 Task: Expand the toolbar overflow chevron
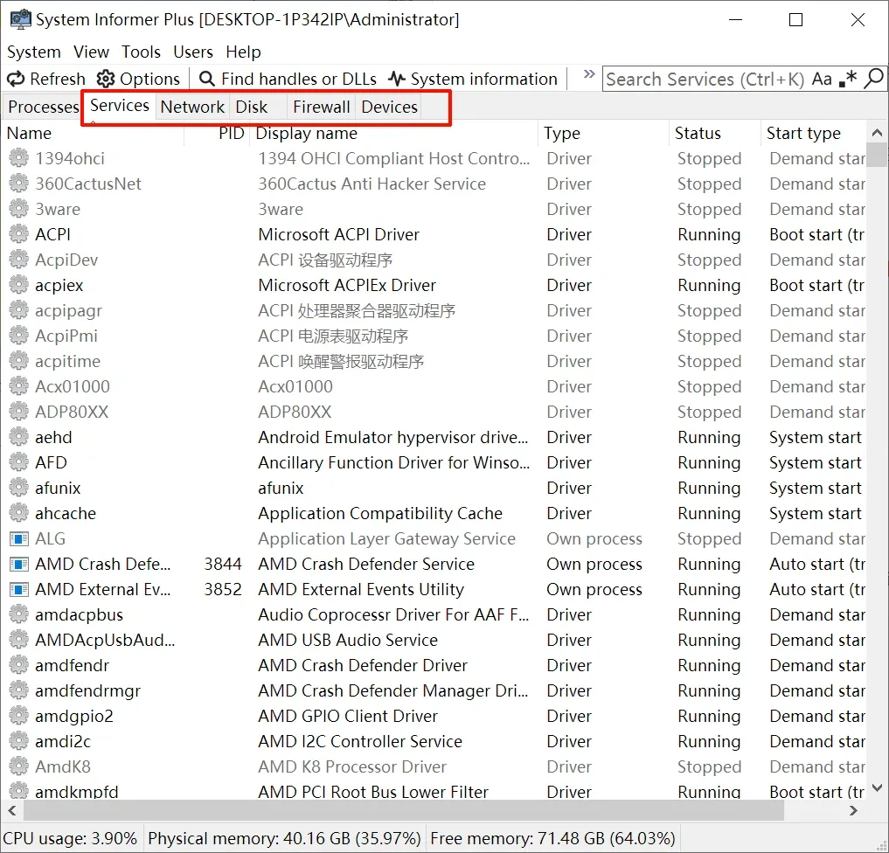[589, 74]
